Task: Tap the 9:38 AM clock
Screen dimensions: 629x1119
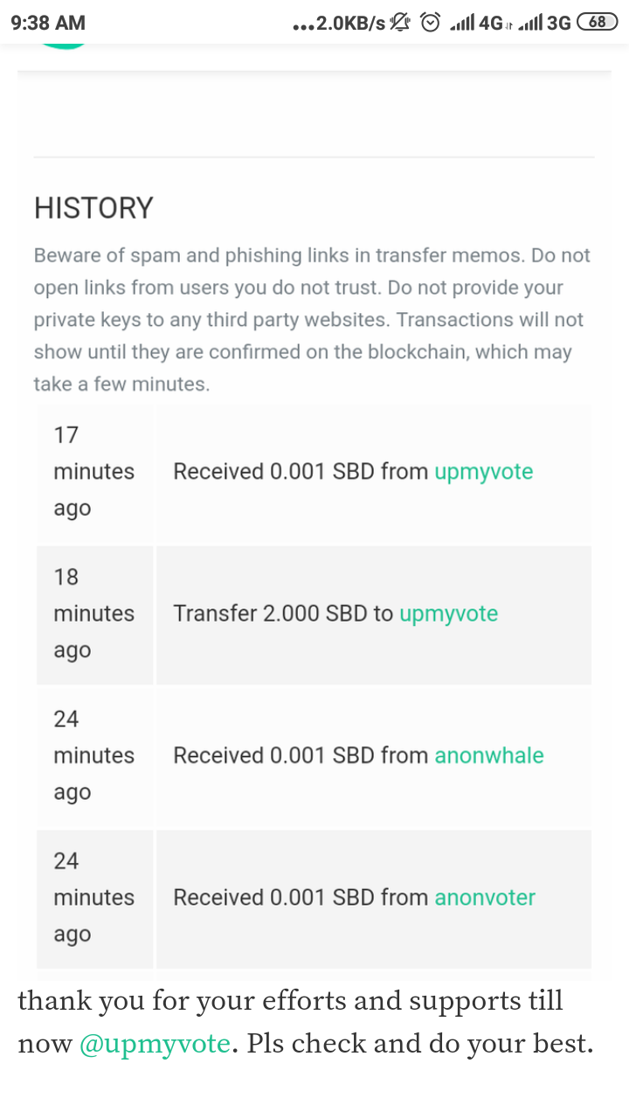Action: point(48,23)
